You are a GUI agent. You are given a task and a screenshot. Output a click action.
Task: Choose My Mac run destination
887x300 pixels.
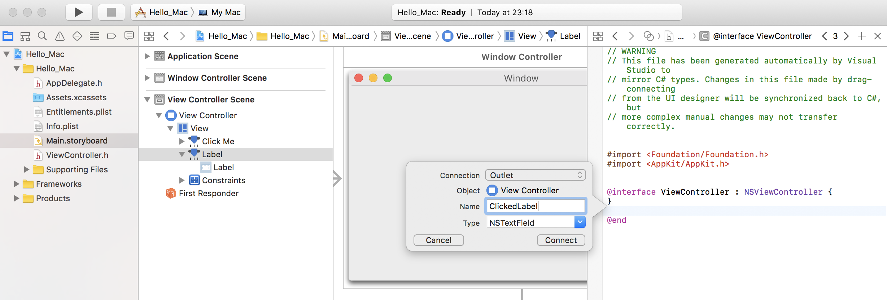pyautogui.click(x=219, y=12)
